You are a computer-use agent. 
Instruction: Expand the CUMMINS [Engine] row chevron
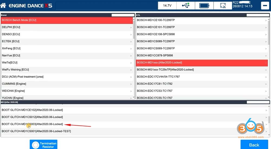point(131,84)
